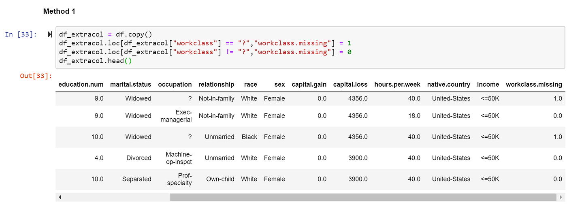The width and height of the screenshot is (567, 209).
Task: Click the Out[33] output prompt
Action: pyautogui.click(x=36, y=76)
